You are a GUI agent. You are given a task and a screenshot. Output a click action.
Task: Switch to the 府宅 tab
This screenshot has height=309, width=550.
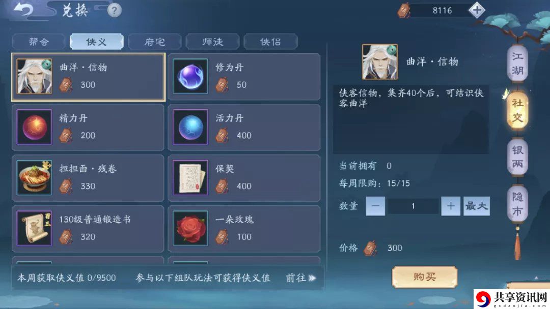(155, 42)
